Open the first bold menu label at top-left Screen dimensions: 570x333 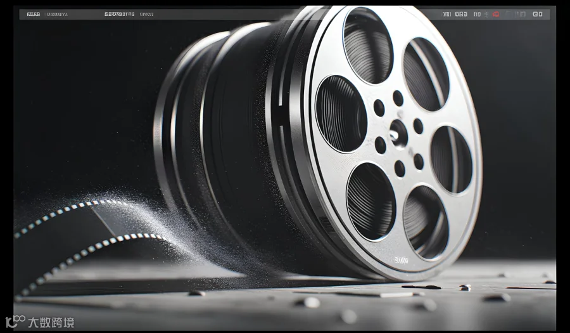(34, 14)
